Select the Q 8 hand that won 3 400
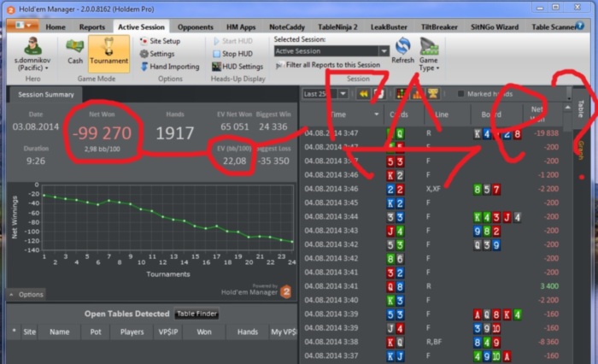 coord(431,286)
